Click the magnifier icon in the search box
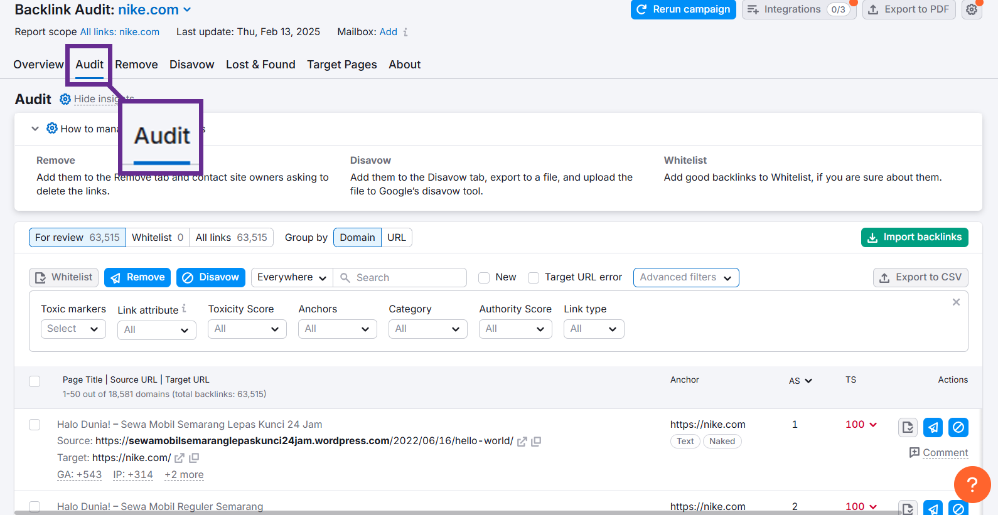 345,277
